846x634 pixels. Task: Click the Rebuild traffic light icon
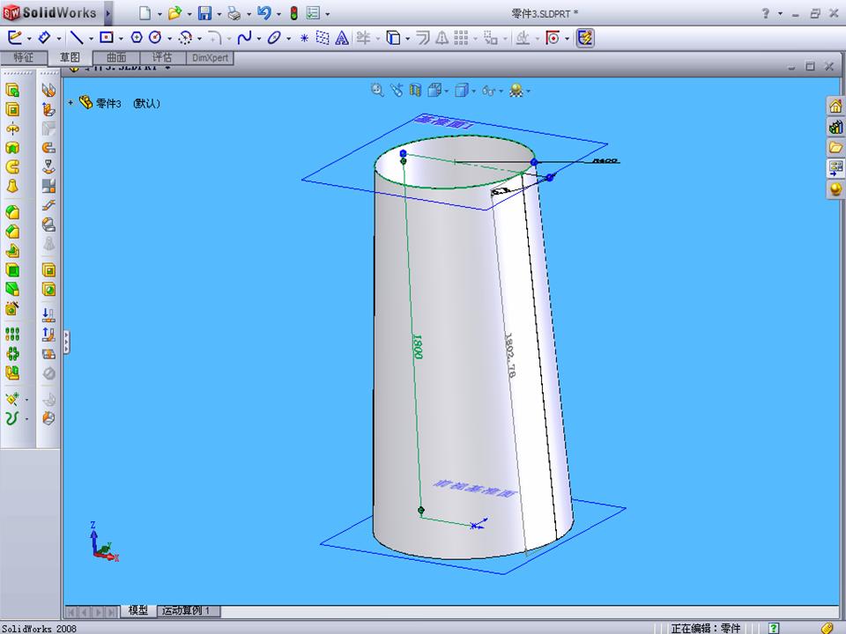click(x=293, y=13)
